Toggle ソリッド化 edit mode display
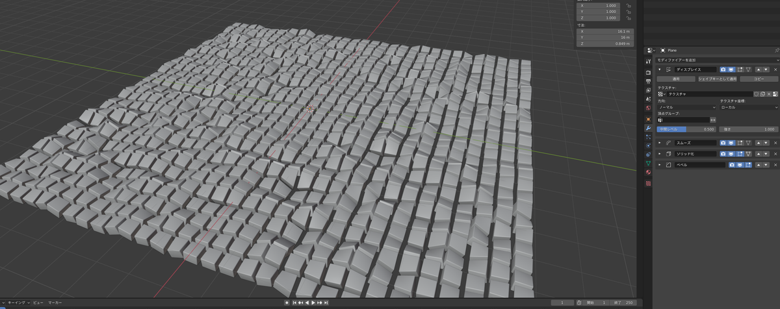Image resolution: width=780 pixels, height=309 pixels. (740, 154)
